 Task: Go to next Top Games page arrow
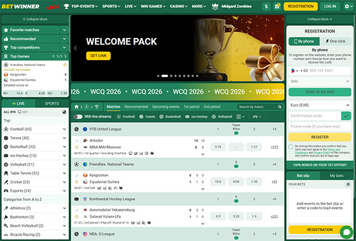65,56
